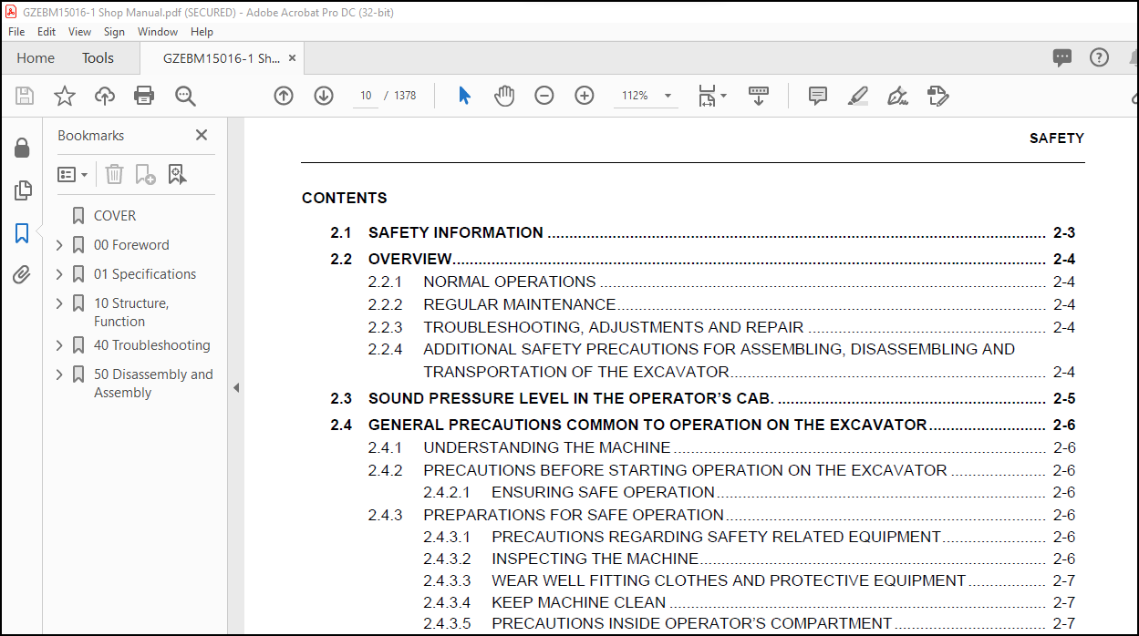
Task: Open the Sign menu
Action: [114, 31]
